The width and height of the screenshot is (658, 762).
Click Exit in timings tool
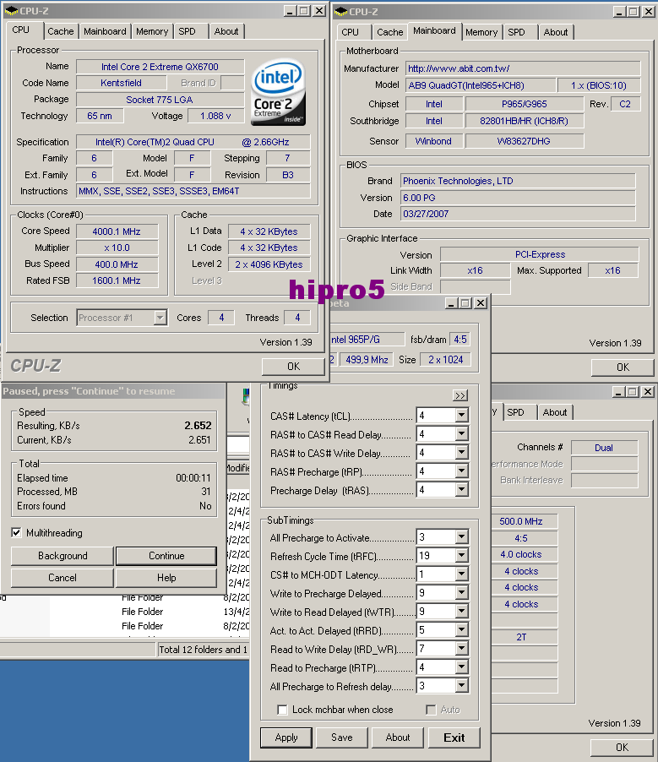pos(454,738)
